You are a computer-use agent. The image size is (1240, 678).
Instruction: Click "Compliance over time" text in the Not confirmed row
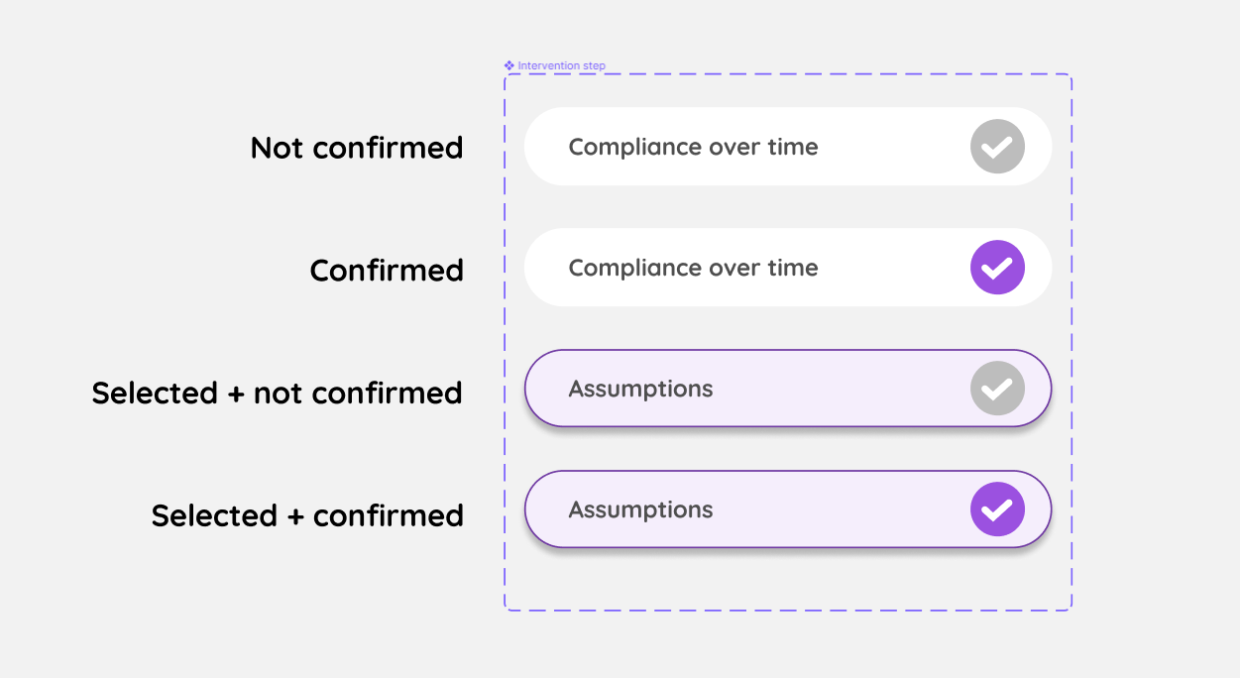tap(693, 147)
